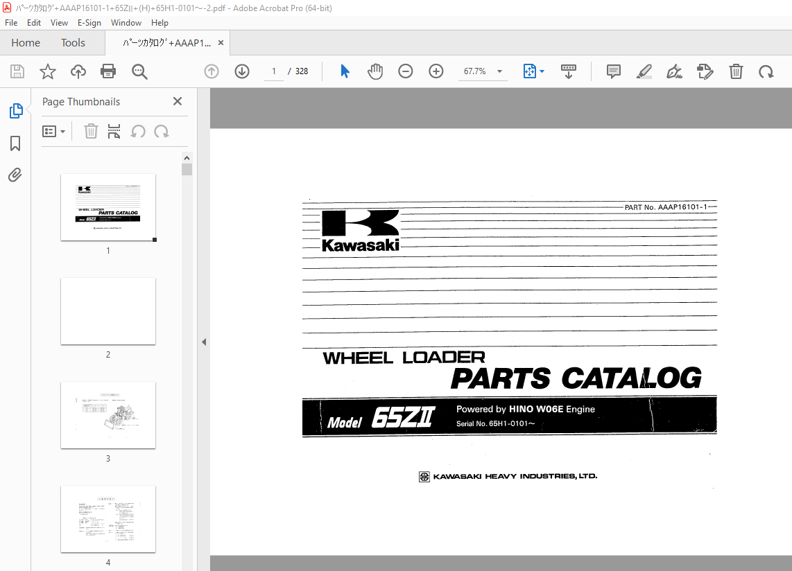The width and height of the screenshot is (792, 571).
Task: Click 'PART No. AAAP16101-1' text
Action: (666, 207)
